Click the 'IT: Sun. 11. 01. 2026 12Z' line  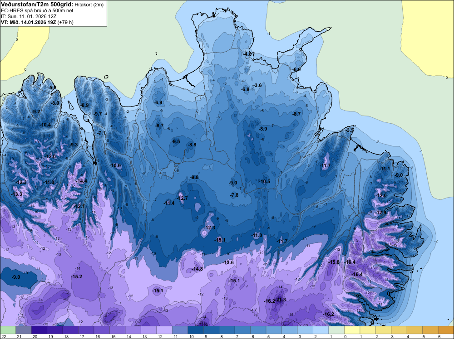[x=29, y=16]
